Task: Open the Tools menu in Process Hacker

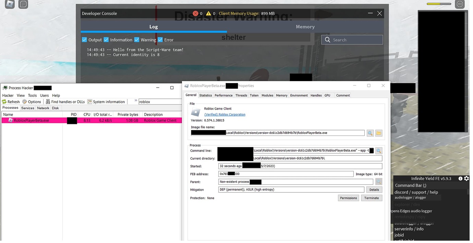Action: click(x=32, y=95)
